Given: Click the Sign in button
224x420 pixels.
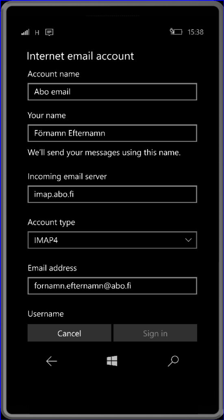Looking at the screenshot, I should coord(155,333).
